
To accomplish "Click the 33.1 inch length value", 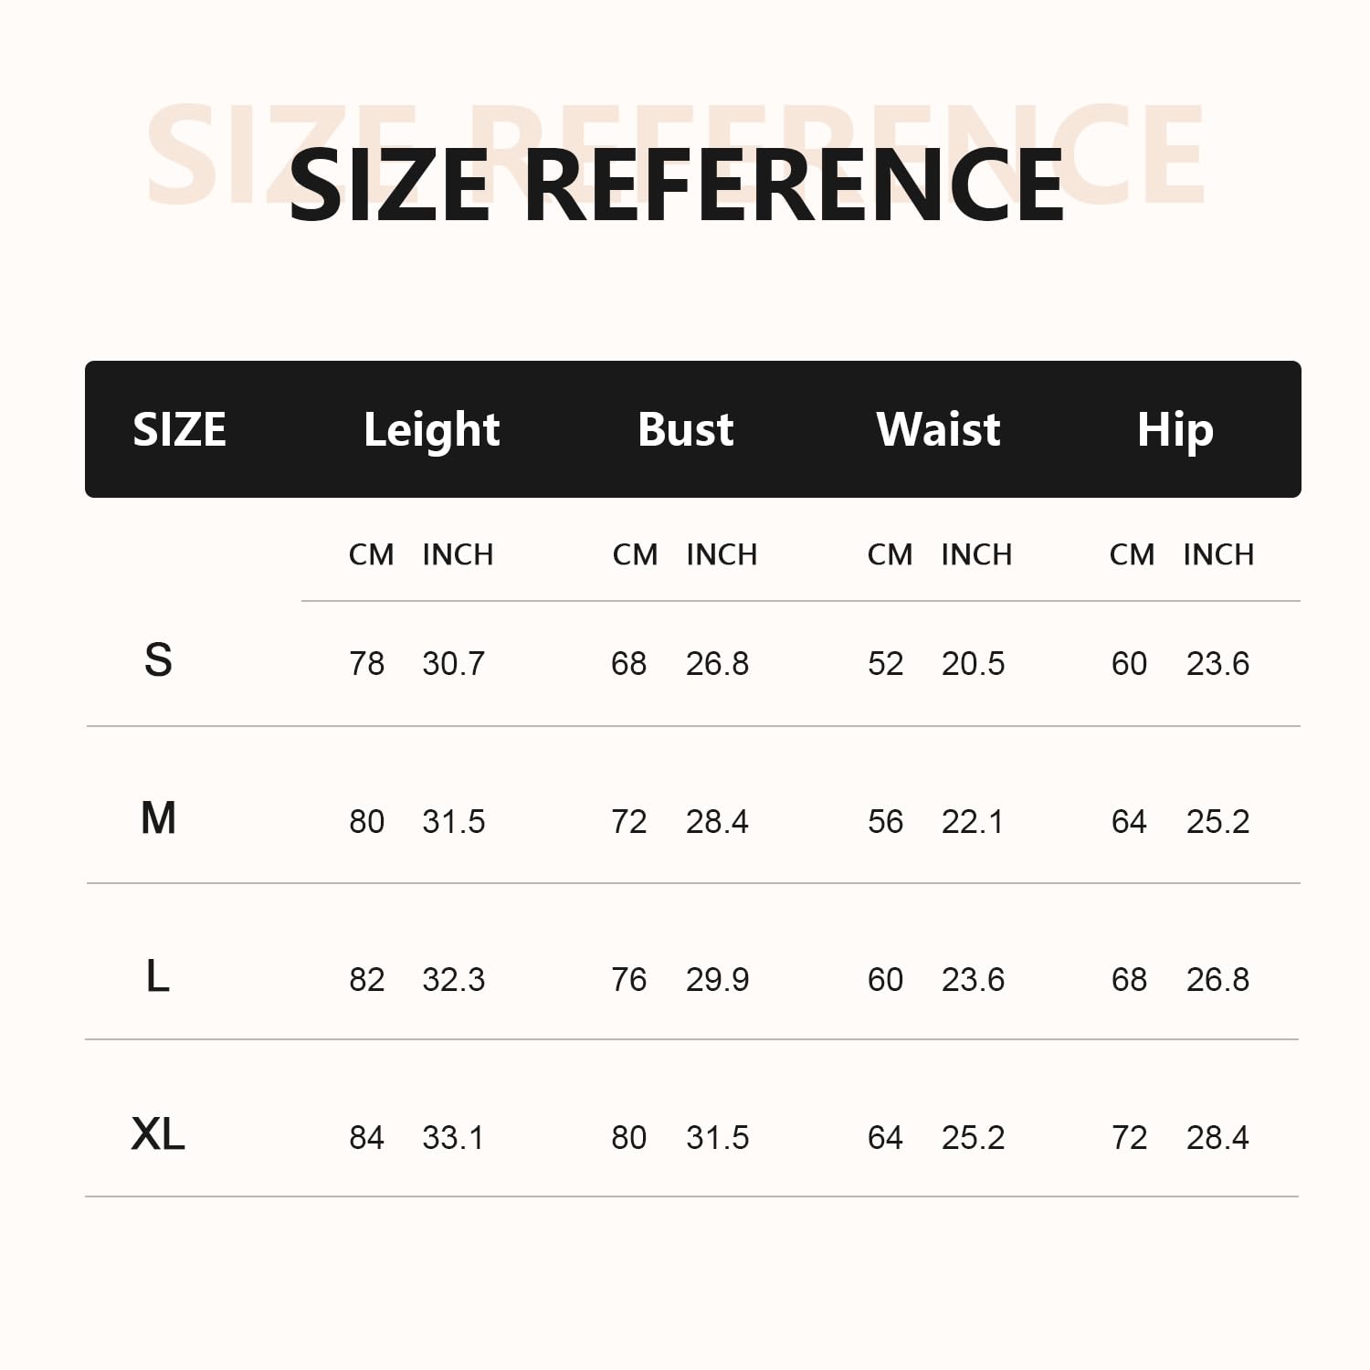I will tap(453, 1138).
